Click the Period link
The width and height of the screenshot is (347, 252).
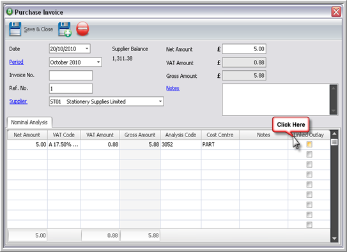tap(17, 62)
